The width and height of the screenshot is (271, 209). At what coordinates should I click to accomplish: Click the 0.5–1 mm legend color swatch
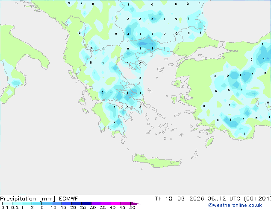point(17,203)
